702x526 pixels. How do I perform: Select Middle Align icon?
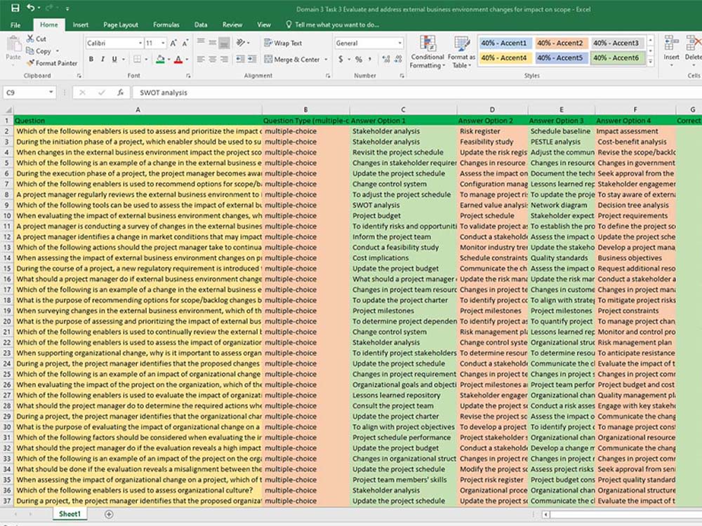213,43
